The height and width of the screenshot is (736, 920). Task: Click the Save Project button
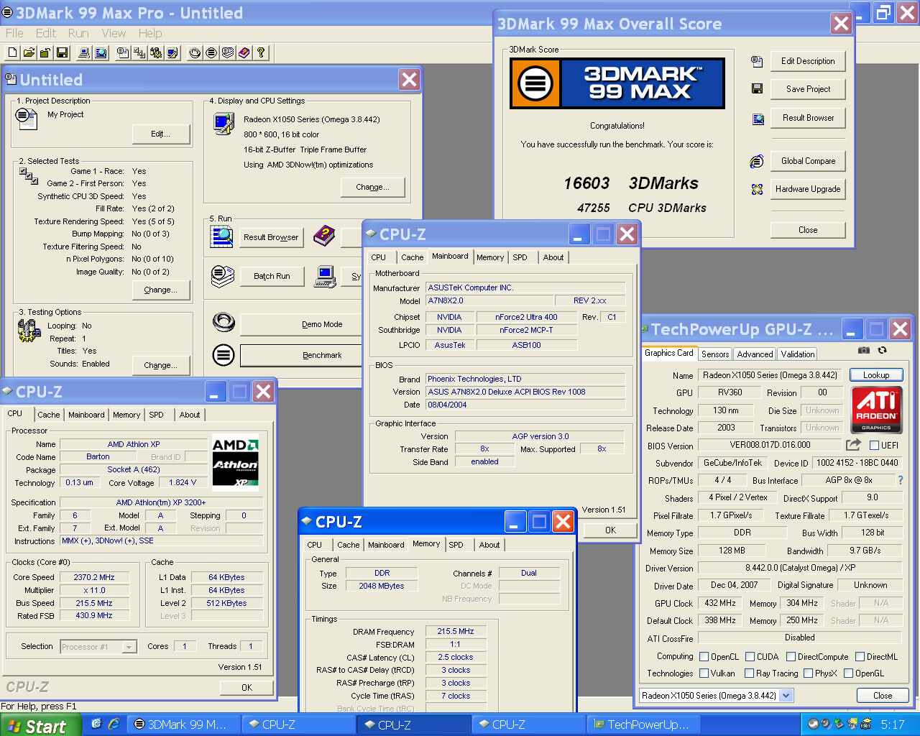pos(808,89)
